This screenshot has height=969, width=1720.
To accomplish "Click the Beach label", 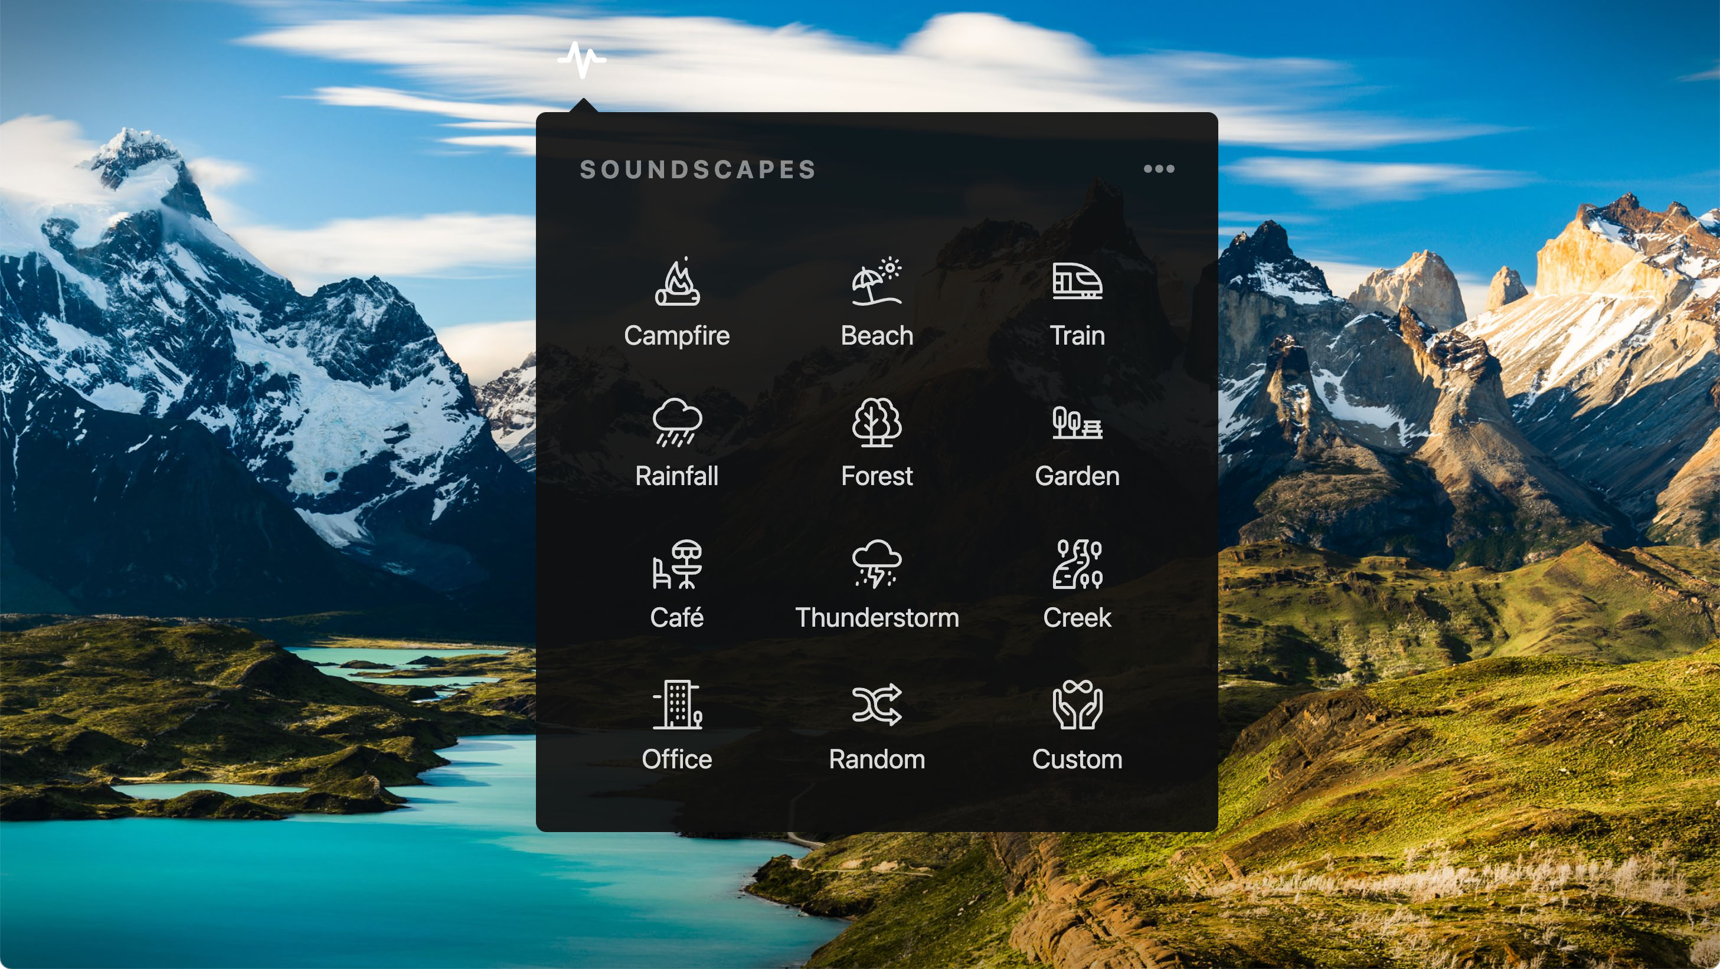I will tap(877, 335).
